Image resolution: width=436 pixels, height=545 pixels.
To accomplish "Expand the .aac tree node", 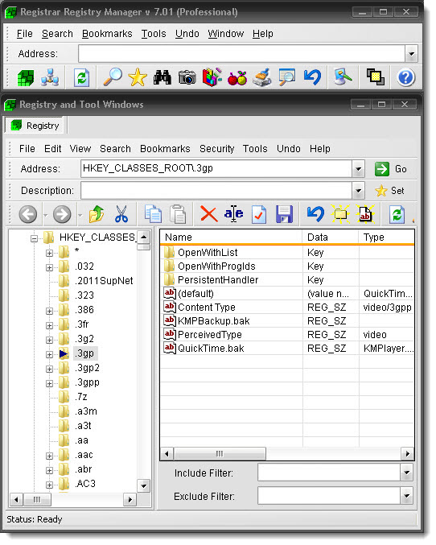I will pos(49,456).
